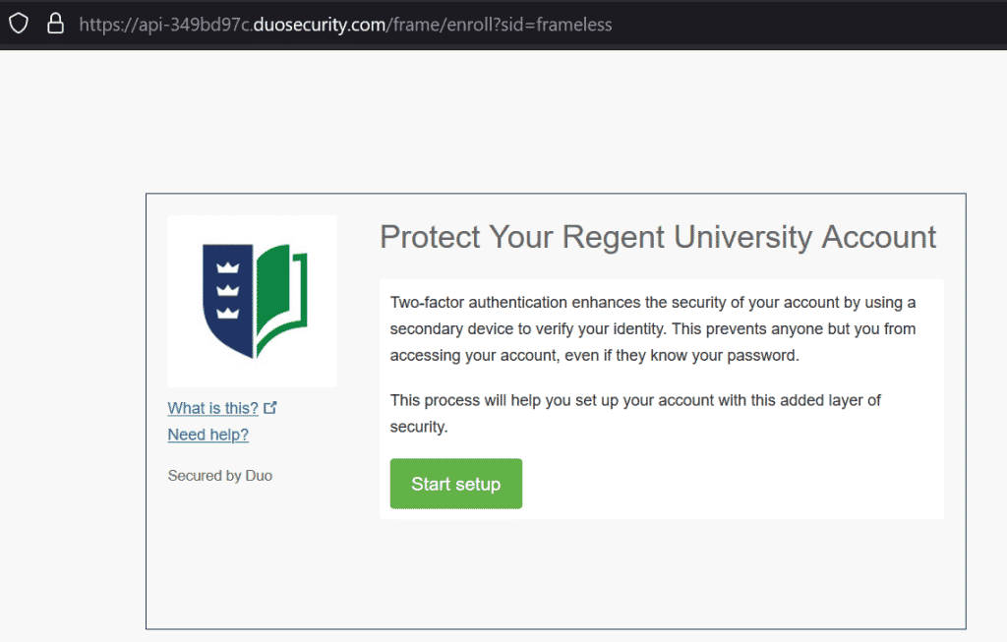This screenshot has width=1007, height=642.
Task: Click the Secured by Duo text
Action: tap(220, 476)
